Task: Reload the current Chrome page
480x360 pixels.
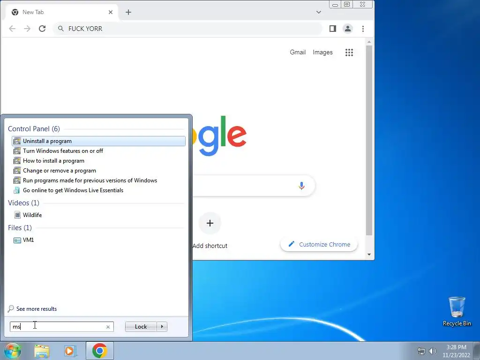Action: [x=42, y=29]
